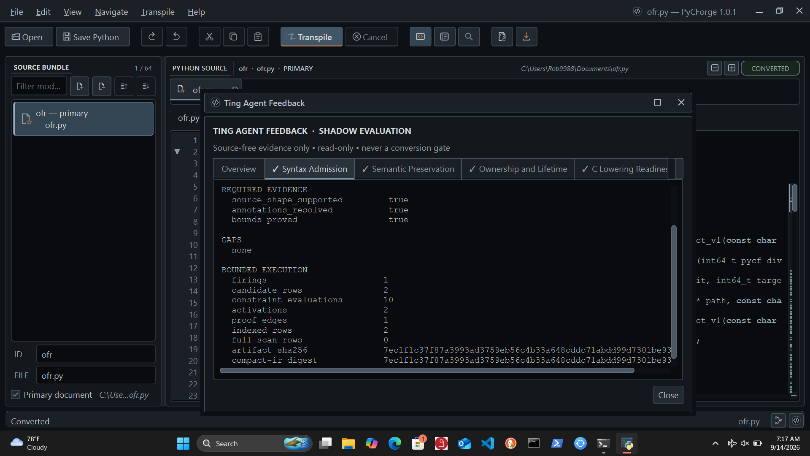Image resolution: width=810 pixels, height=456 pixels.
Task: Click the feedback dialog horizontal scrollbar
Action: point(427,370)
